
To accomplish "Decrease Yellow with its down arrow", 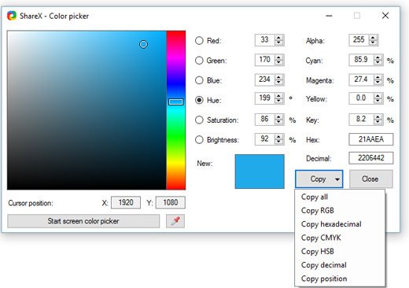I will (x=378, y=101).
